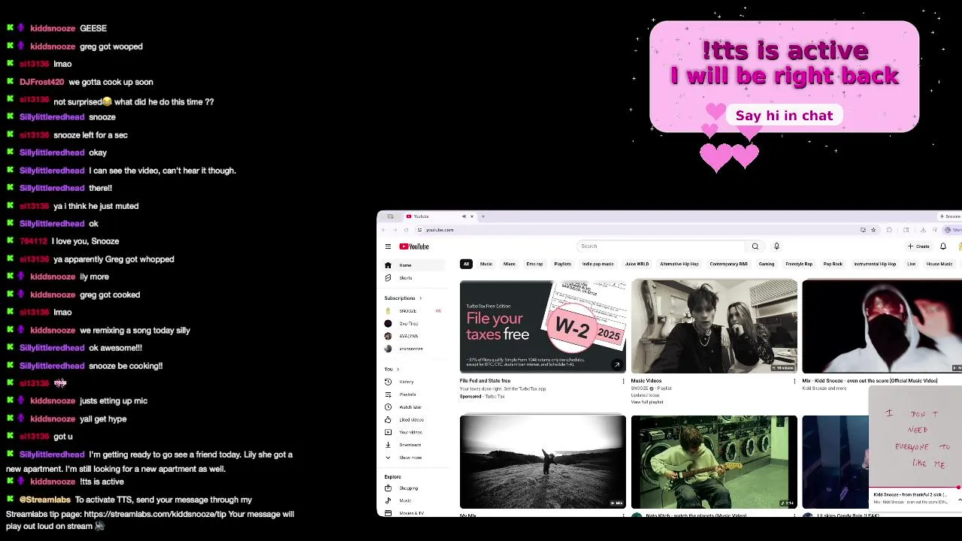This screenshot has width=962, height=541.
Task: Expand the You section arrow
Action: pyautogui.click(x=398, y=369)
